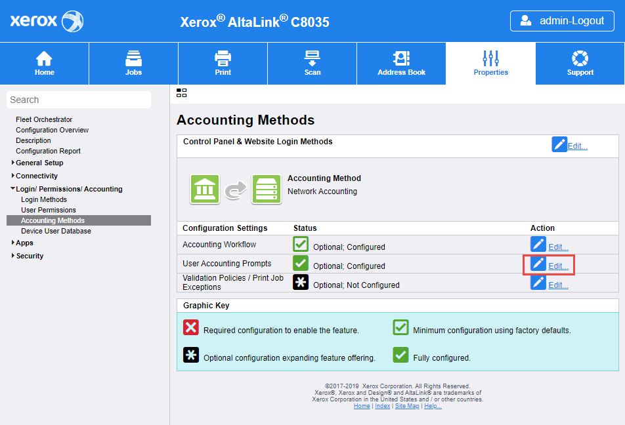
Task: Click the green bank building accounting icon
Action: click(x=204, y=189)
